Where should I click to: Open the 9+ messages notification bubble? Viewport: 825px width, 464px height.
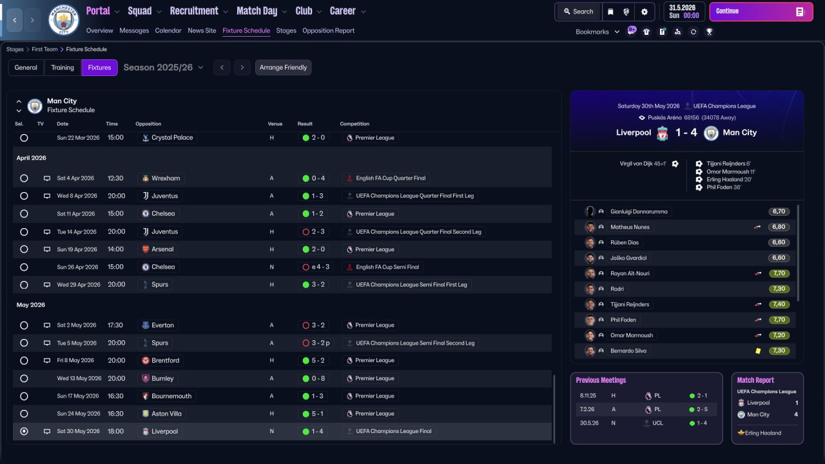click(632, 31)
